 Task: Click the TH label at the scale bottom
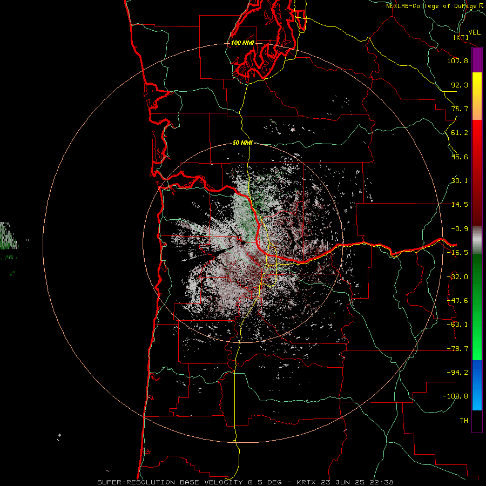click(x=464, y=421)
